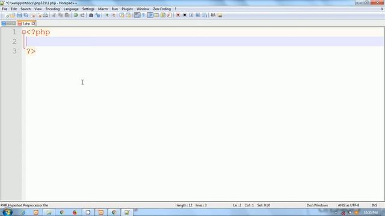385x216 pixels.
Task: Click the Zoom In toolbar icon
Action: click(107, 15)
